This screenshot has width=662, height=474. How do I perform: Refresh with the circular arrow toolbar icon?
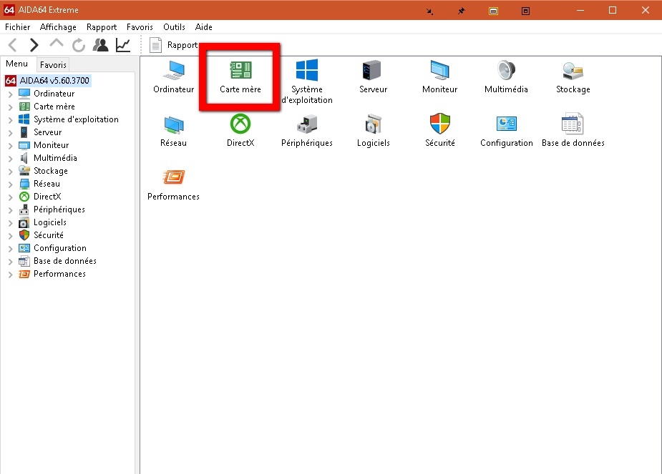(79, 45)
